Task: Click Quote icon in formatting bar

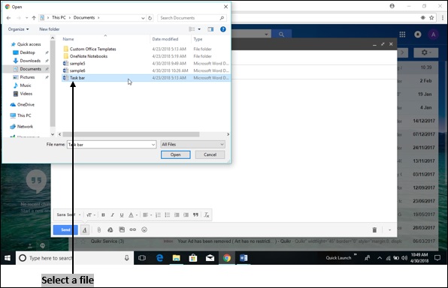Action: point(195,215)
